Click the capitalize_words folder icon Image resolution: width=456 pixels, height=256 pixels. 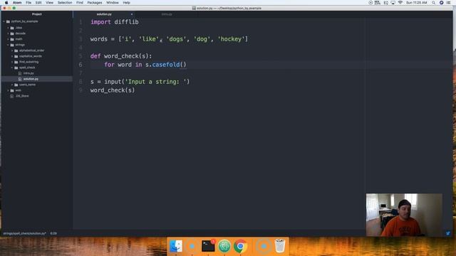16,56
